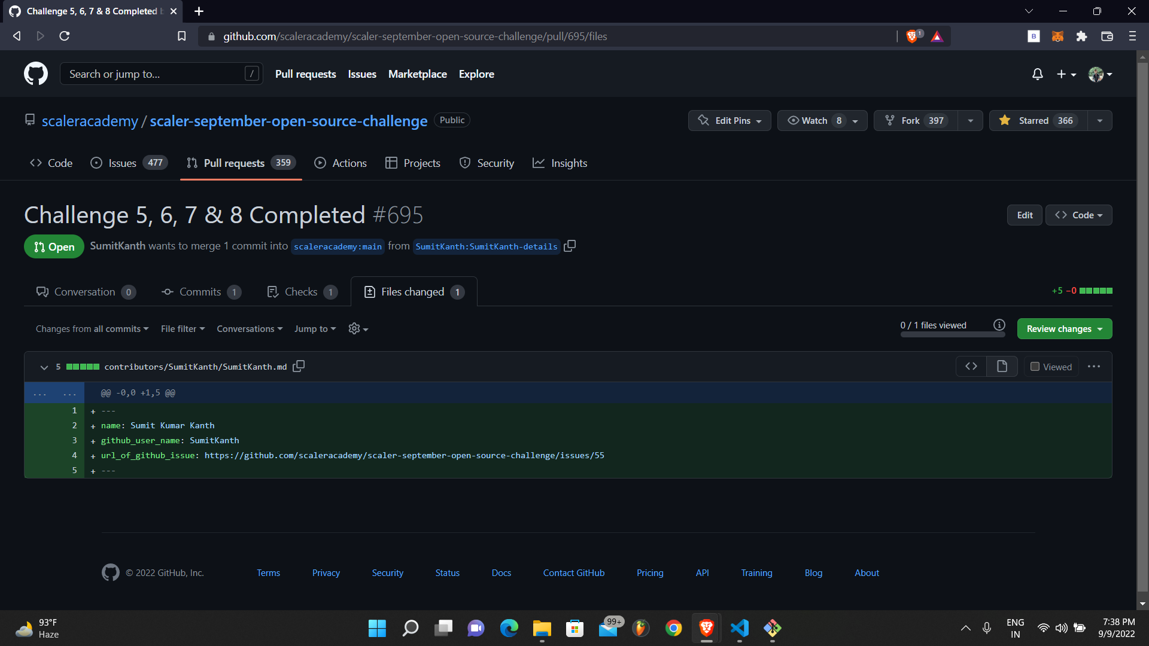Switch to the Commits tab
This screenshot has height=646, width=1149.
pyautogui.click(x=200, y=292)
